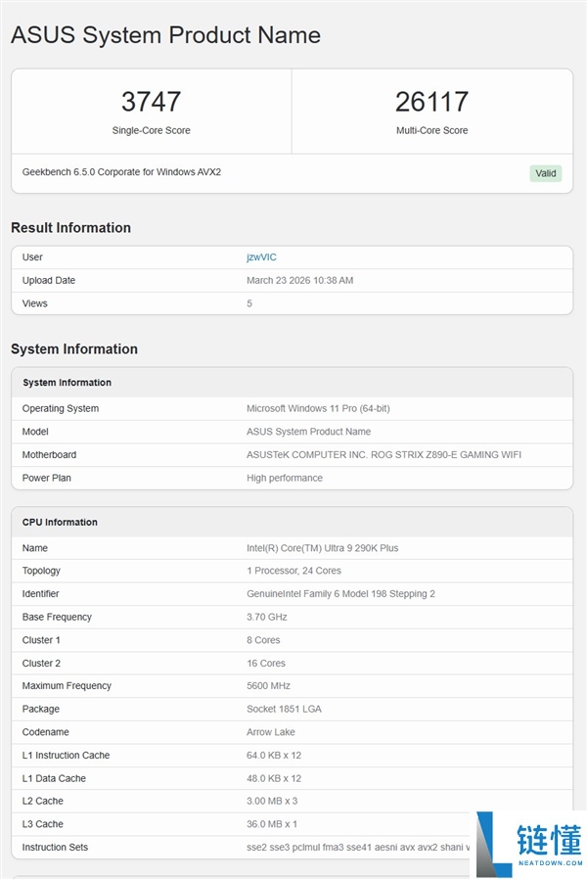The height and width of the screenshot is (879, 587).
Task: Click the Power Plan row label
Action: 47,479
